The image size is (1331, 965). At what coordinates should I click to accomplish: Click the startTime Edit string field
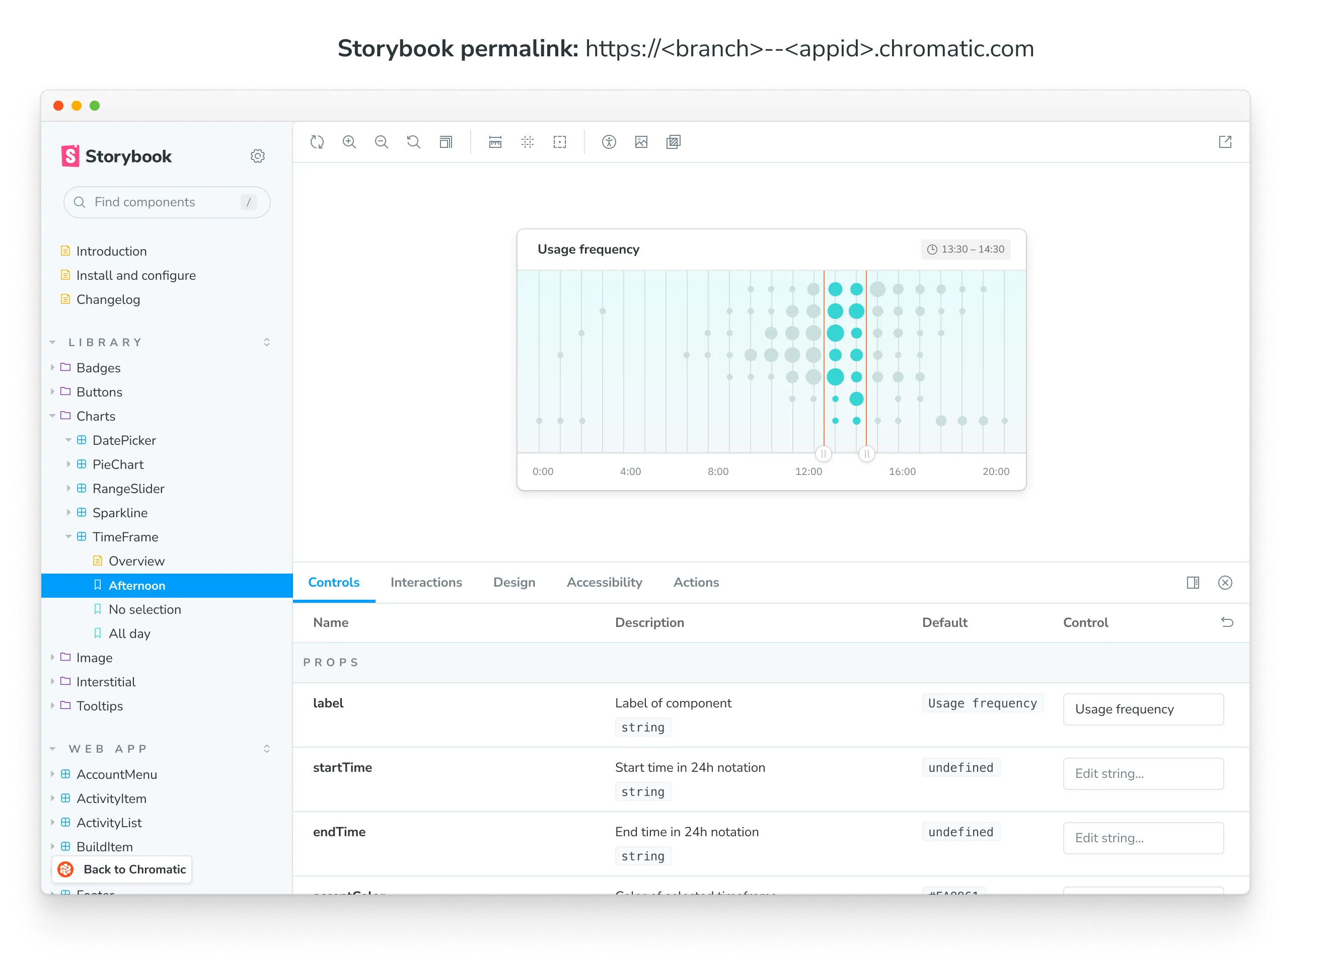pyautogui.click(x=1143, y=774)
